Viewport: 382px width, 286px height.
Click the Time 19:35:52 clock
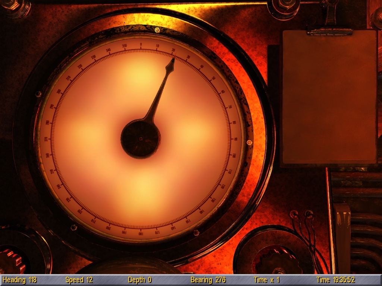coord(335,280)
